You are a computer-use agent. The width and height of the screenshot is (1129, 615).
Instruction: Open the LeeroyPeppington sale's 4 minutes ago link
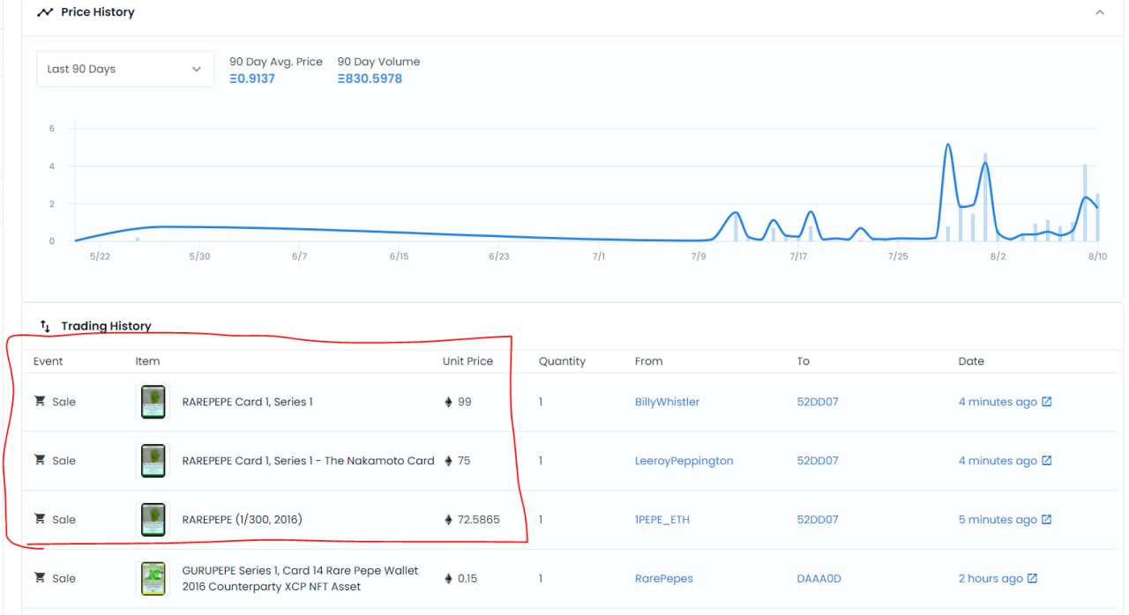tap(998, 461)
